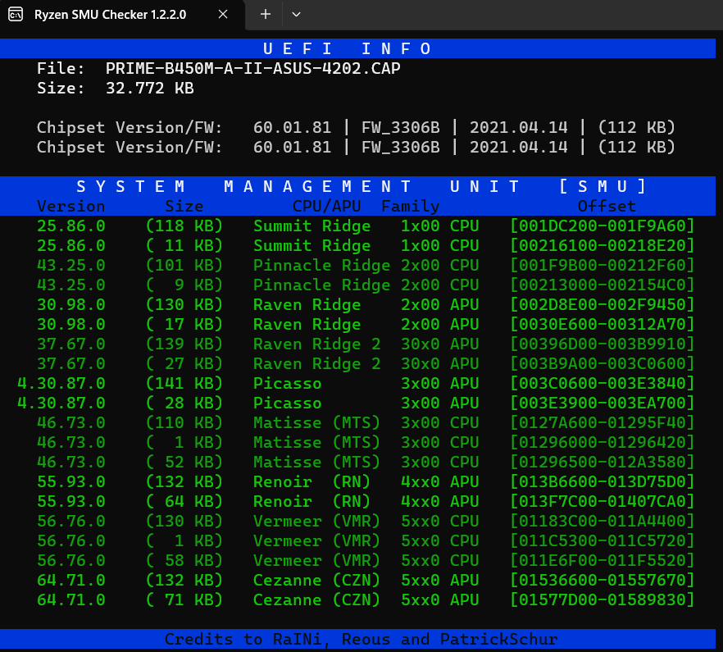Open the new tab profile dropdown chevron
723x652 pixels.
[x=296, y=14]
